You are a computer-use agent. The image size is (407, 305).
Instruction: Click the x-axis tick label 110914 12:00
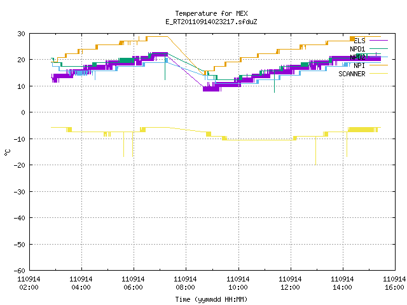click(x=290, y=283)
